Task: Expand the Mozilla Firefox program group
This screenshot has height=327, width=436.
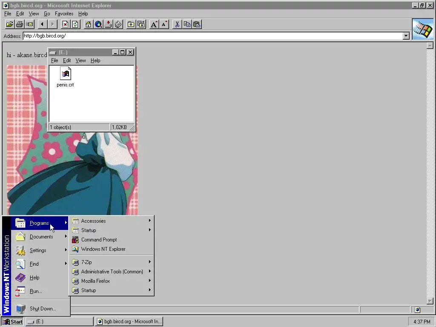Action: point(112,281)
